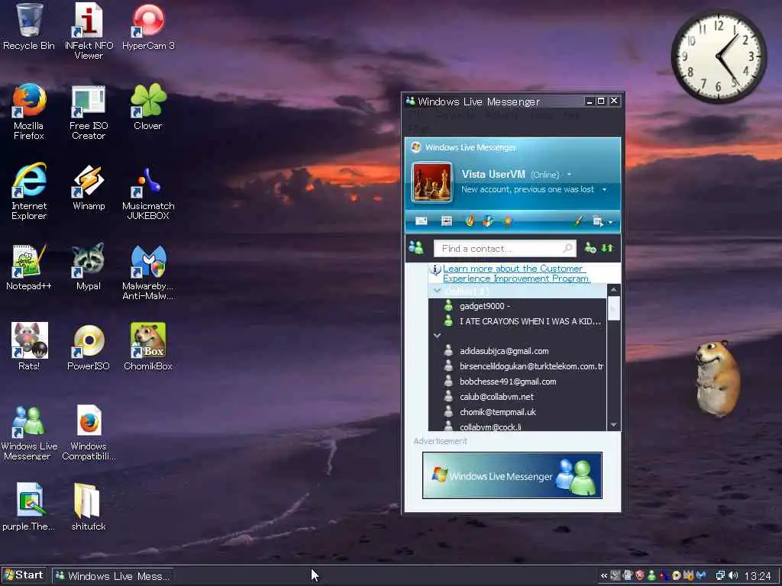Collapse the offline contacts group chevron
782x586 pixels.
438,336
